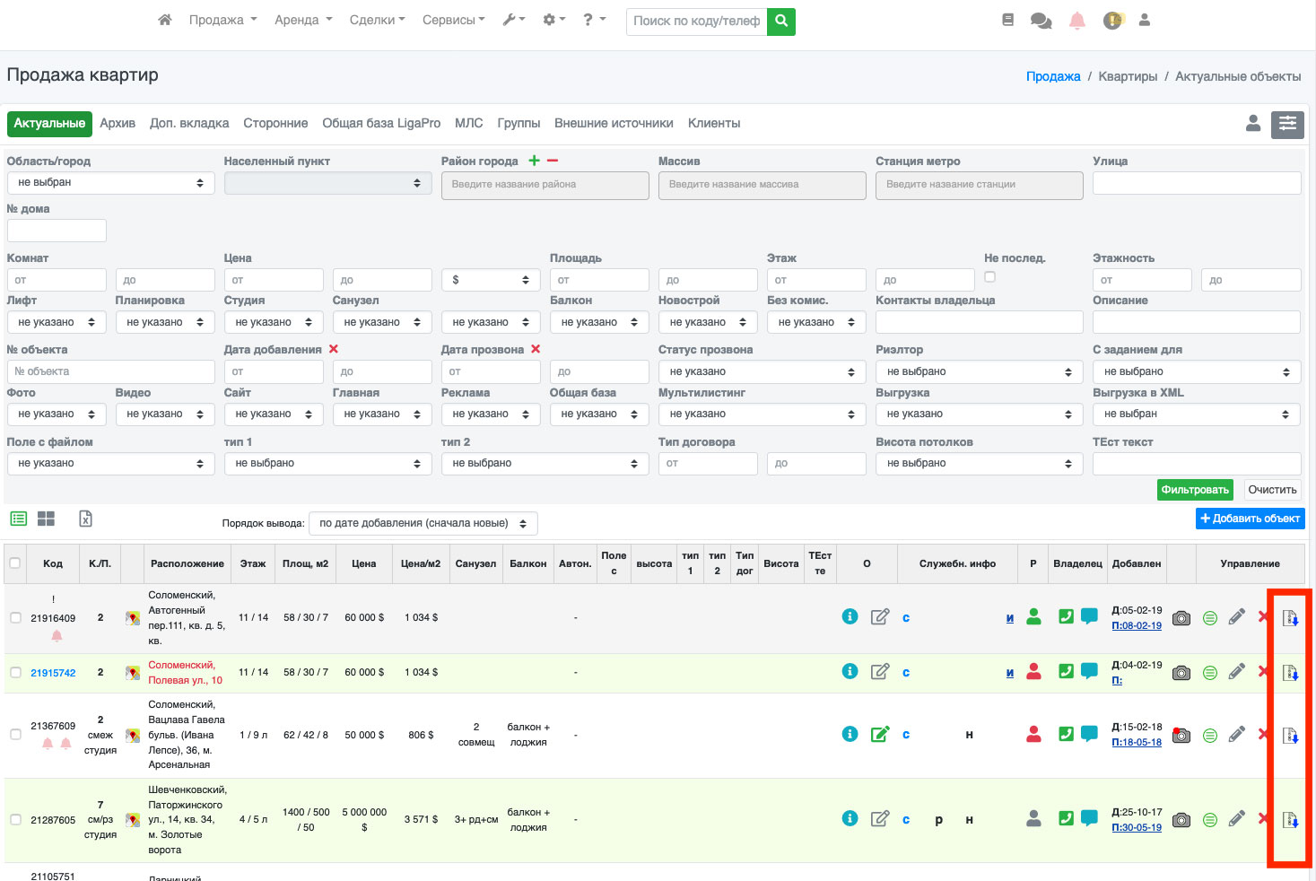Click the chat messages icon in header
This screenshot has height=881, width=1316.
[x=1041, y=21]
